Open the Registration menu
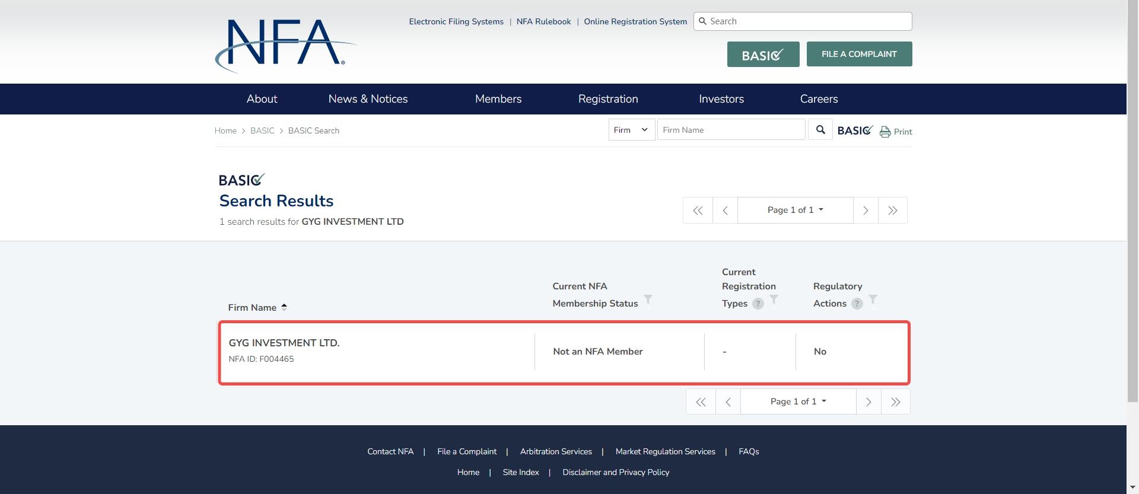The image size is (1139, 494). tap(608, 99)
